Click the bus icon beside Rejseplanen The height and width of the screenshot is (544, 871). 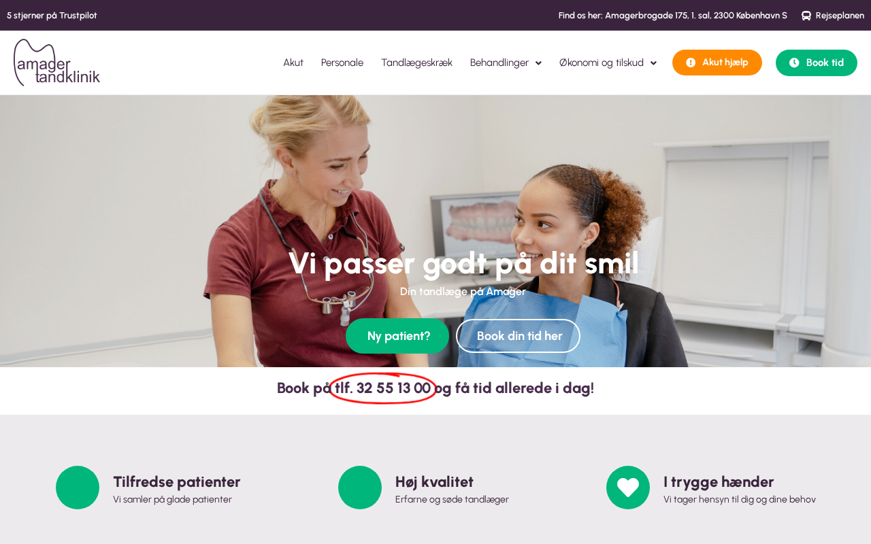click(x=806, y=16)
